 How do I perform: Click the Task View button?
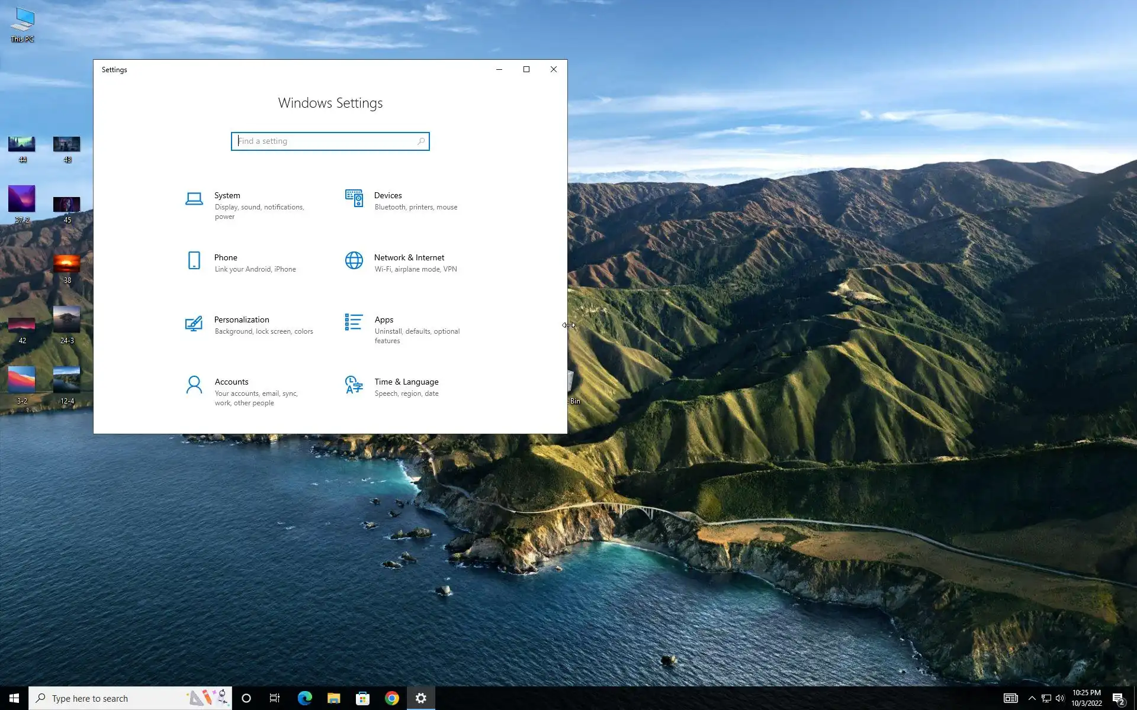[x=275, y=698]
